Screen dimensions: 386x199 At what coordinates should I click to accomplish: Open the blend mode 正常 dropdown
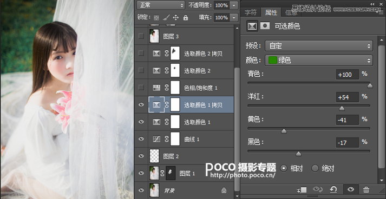coord(160,5)
